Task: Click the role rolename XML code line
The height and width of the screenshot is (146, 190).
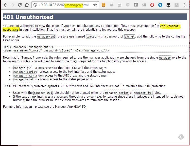Action: pyautogui.click(x=28, y=47)
